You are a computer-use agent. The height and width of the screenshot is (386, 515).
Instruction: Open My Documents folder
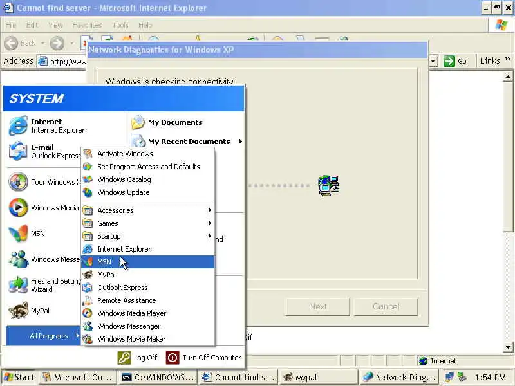click(x=167, y=122)
